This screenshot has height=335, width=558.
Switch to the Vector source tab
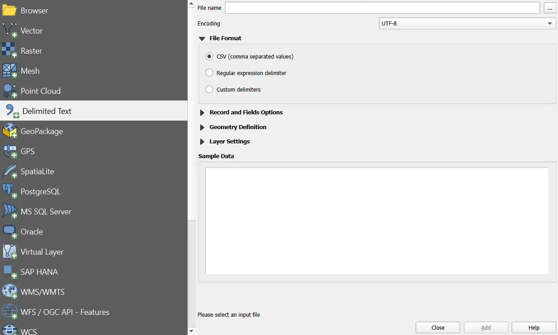pyautogui.click(x=94, y=30)
